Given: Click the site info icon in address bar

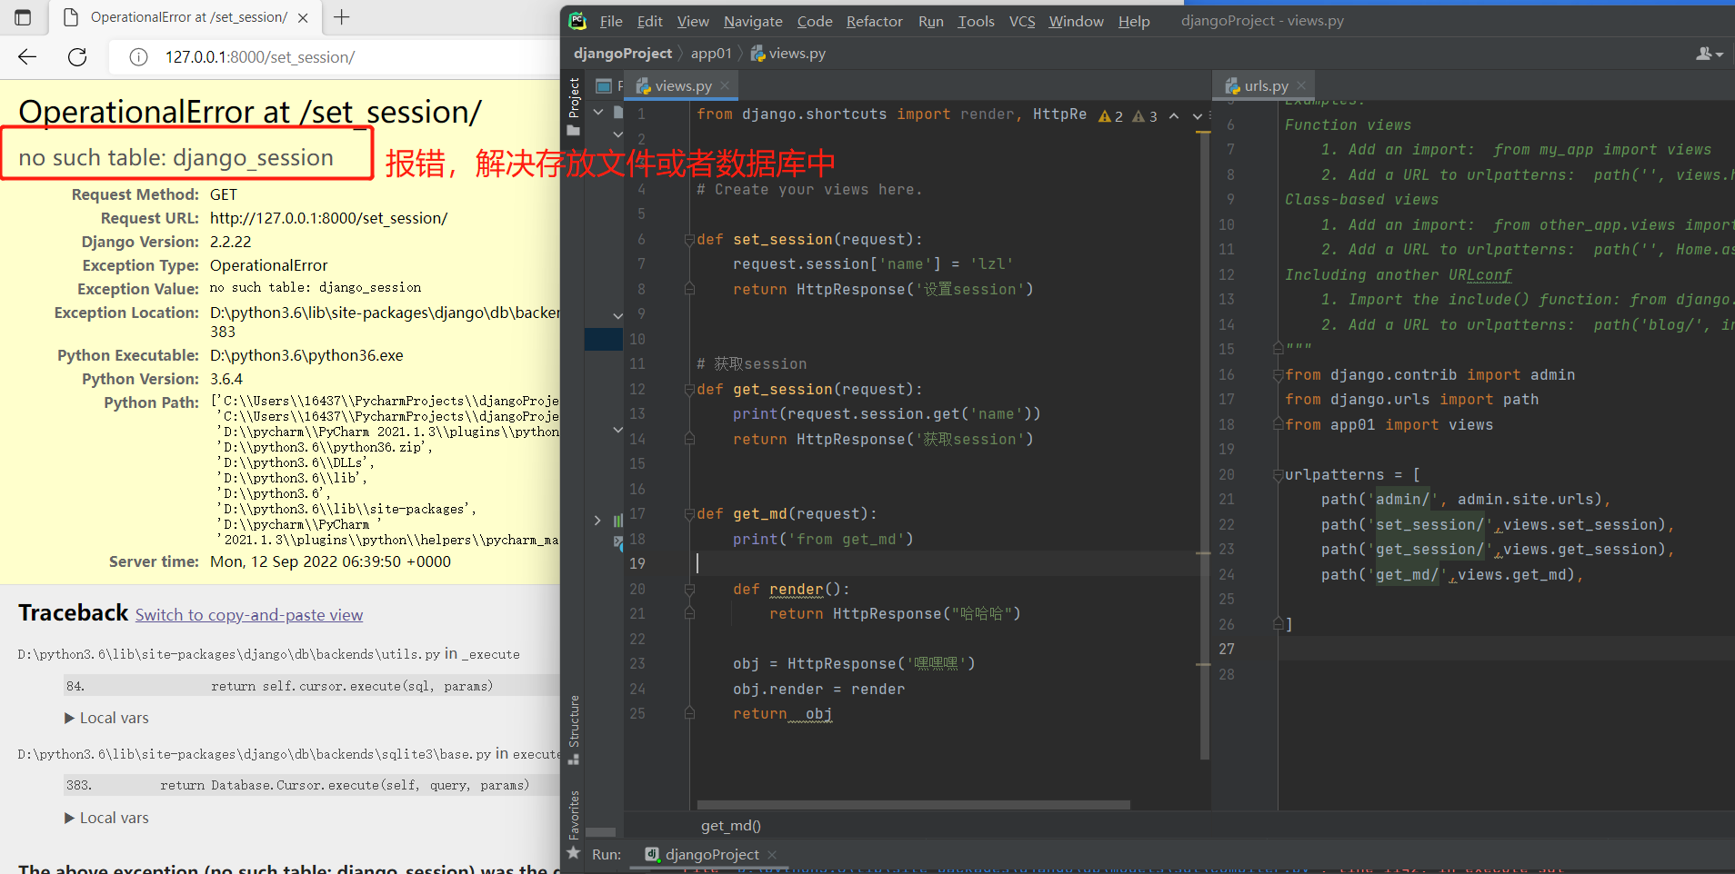Looking at the screenshot, I should pyautogui.click(x=138, y=57).
